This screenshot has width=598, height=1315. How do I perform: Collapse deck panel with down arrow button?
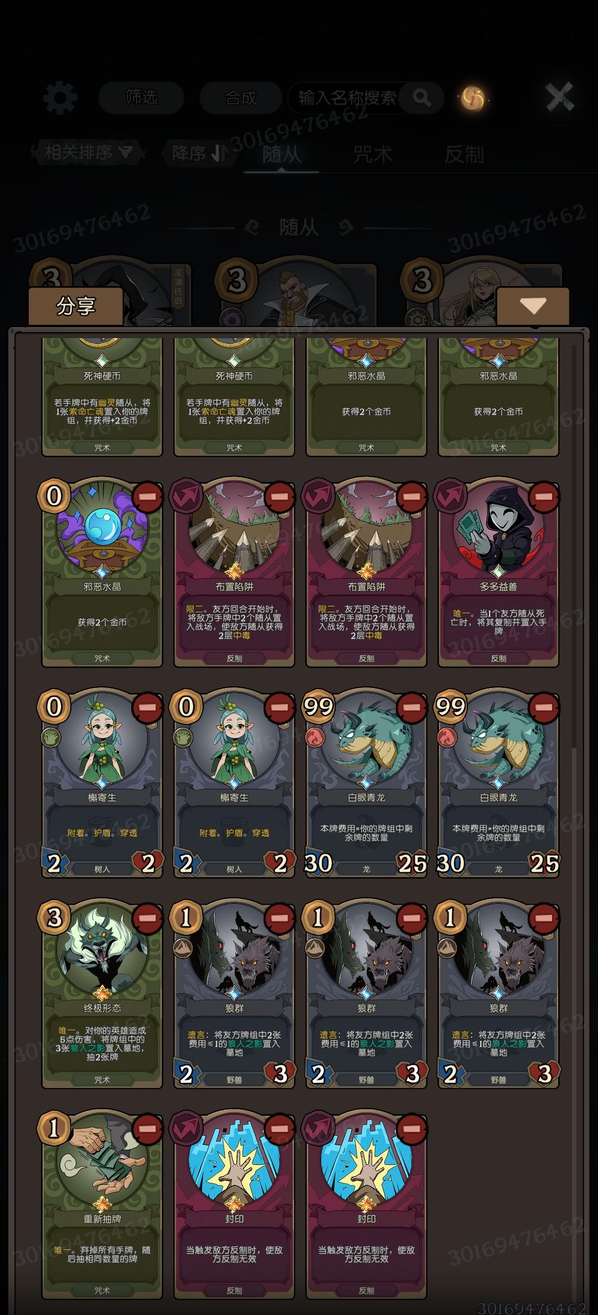pos(533,306)
